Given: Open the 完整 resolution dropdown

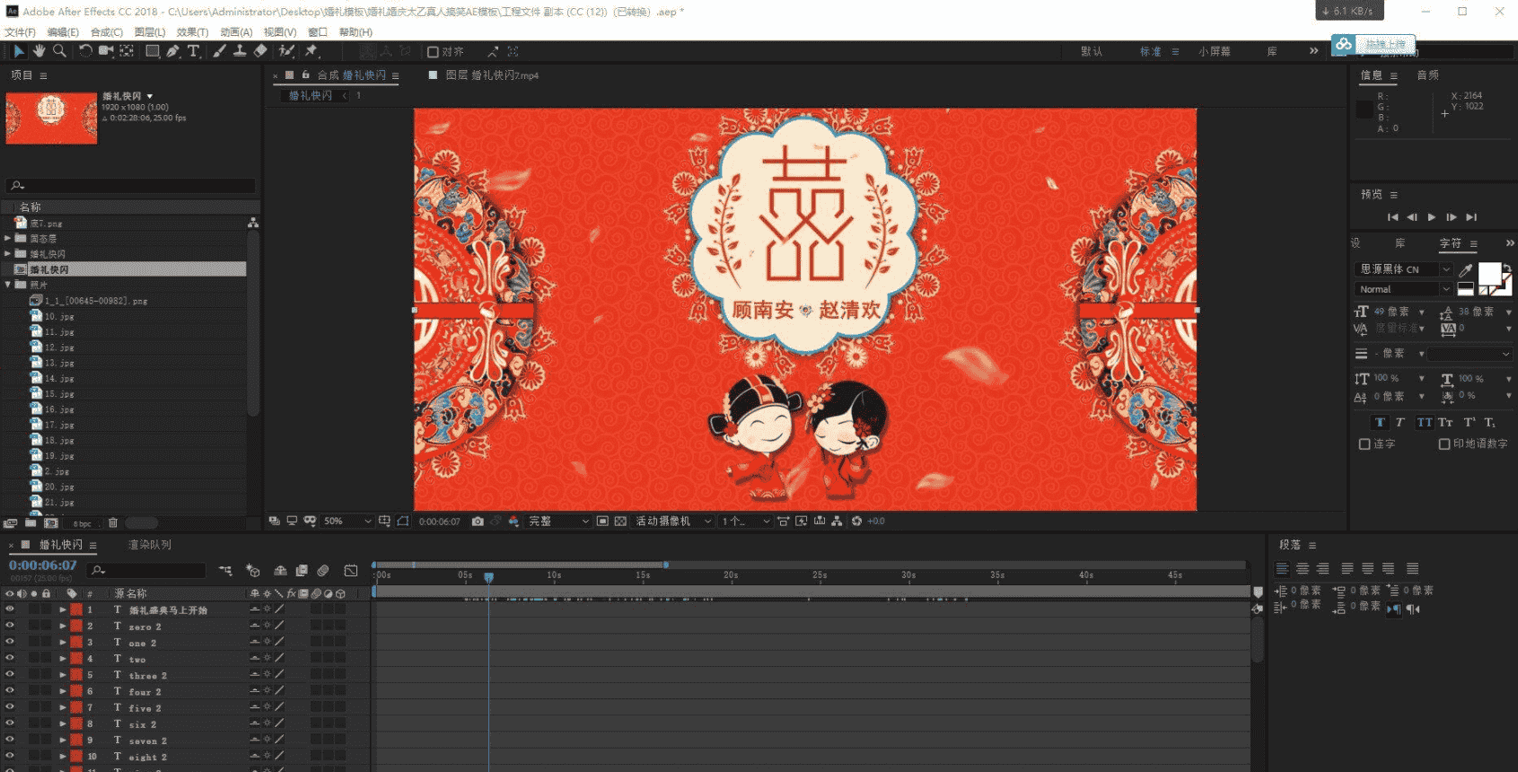Looking at the screenshot, I should coord(557,521).
